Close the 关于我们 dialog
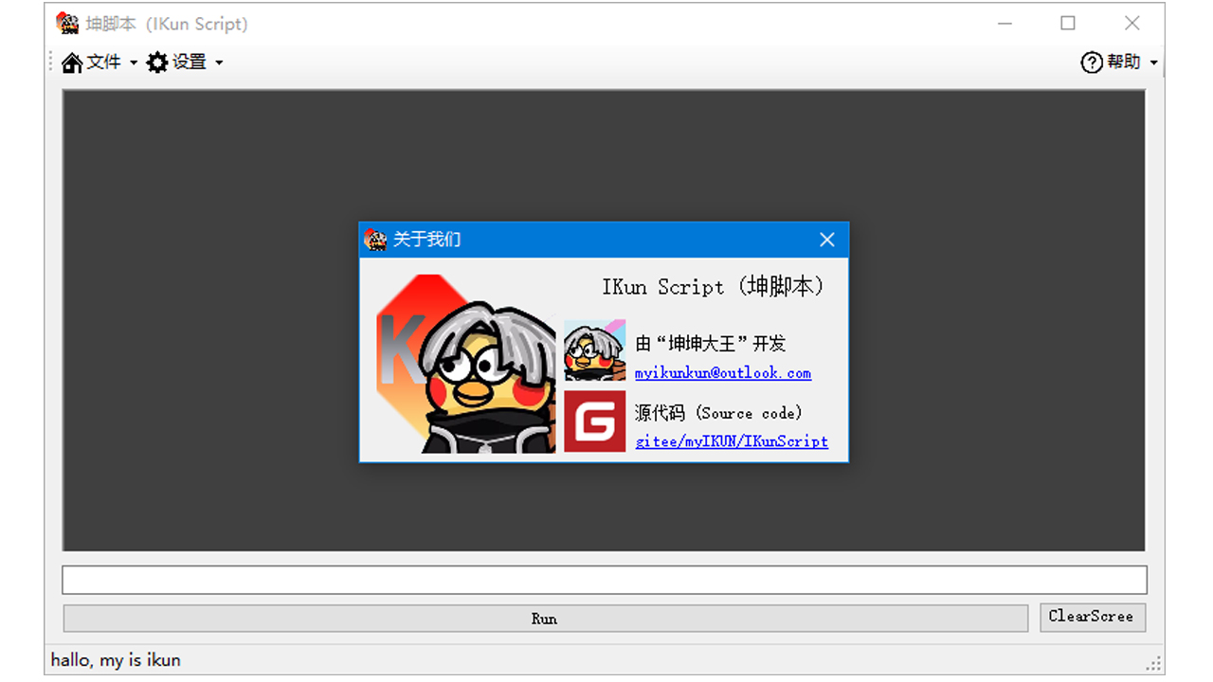The width and height of the screenshot is (1213, 682). [x=826, y=240]
